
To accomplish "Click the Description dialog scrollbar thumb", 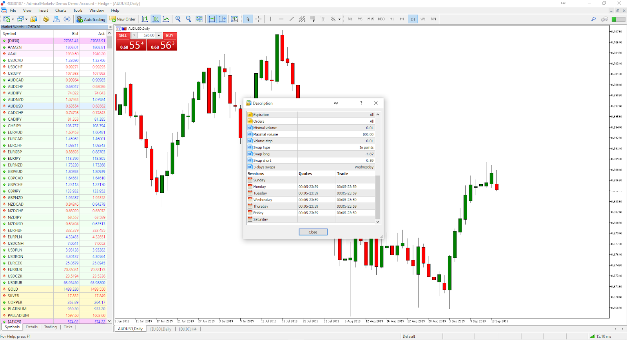I will click(x=378, y=197).
